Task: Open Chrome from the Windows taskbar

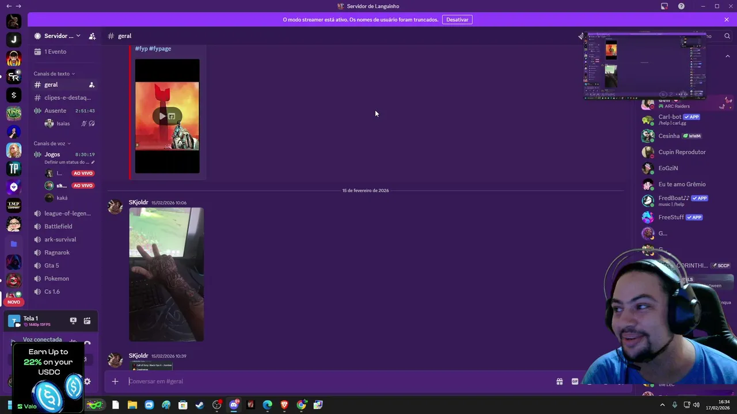Action: tap(301, 405)
